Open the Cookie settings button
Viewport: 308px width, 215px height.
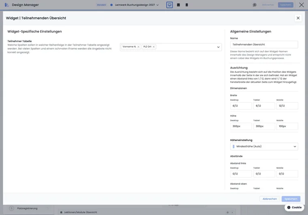(x=294, y=207)
